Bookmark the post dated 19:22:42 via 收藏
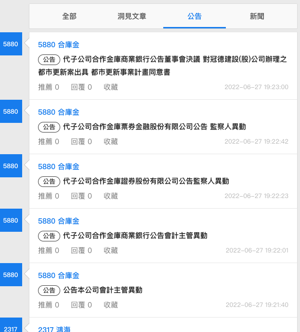This screenshot has width=300, height=332. point(111,142)
